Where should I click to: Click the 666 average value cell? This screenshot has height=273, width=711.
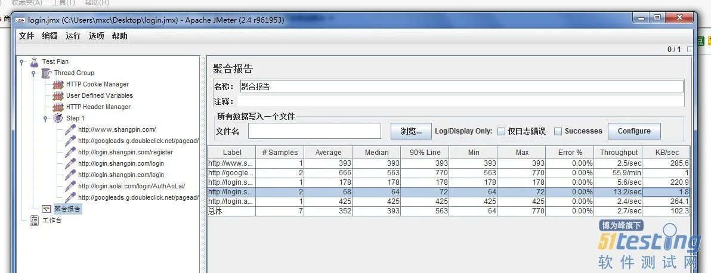(328, 173)
